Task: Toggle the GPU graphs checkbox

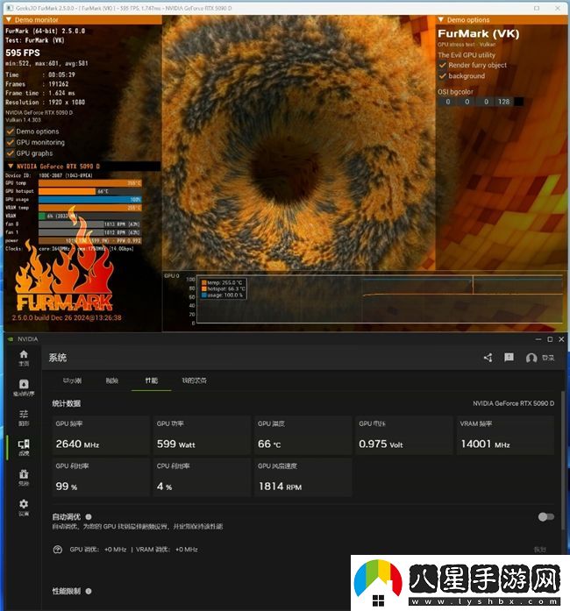Action: click(11, 153)
